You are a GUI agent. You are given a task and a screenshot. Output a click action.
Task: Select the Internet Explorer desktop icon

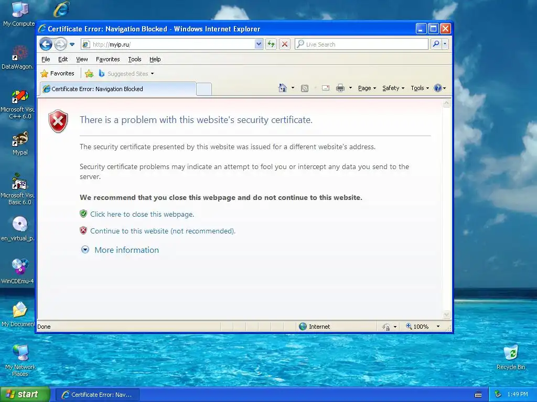coord(61,9)
